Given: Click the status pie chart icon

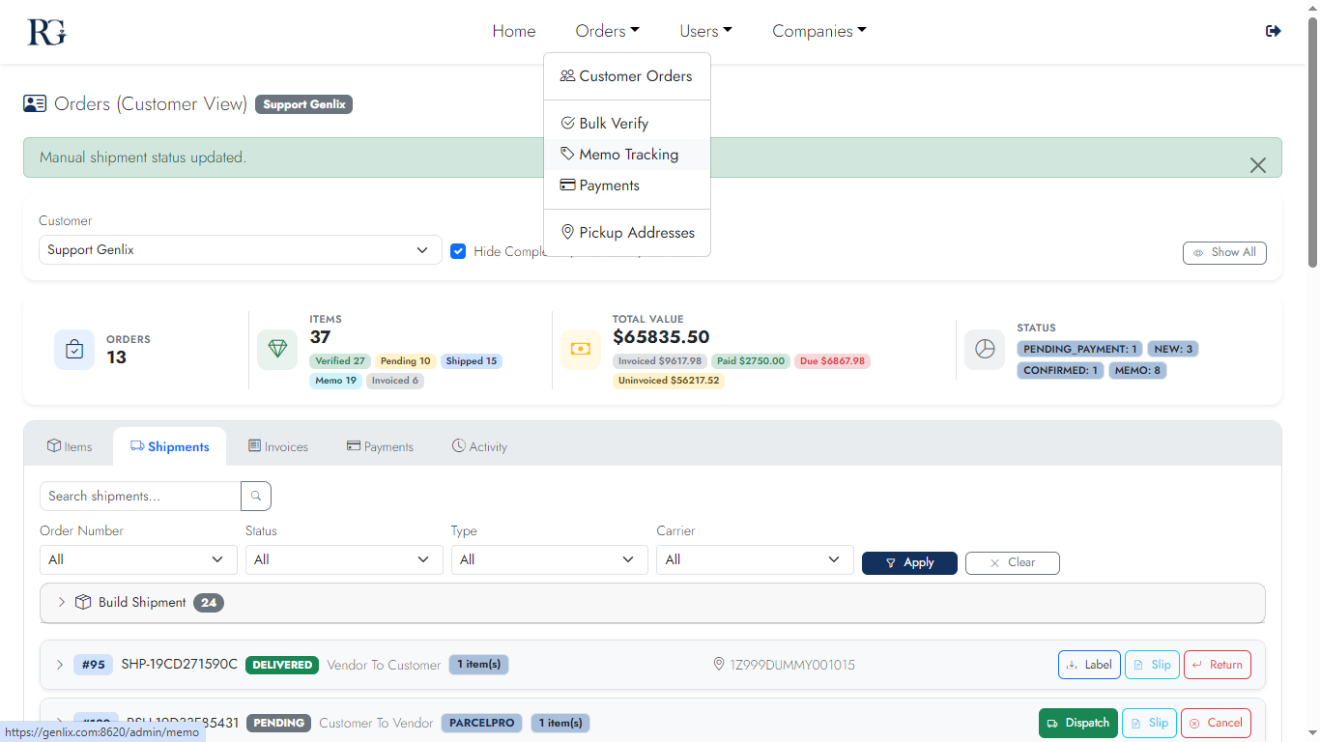Looking at the screenshot, I should [985, 349].
